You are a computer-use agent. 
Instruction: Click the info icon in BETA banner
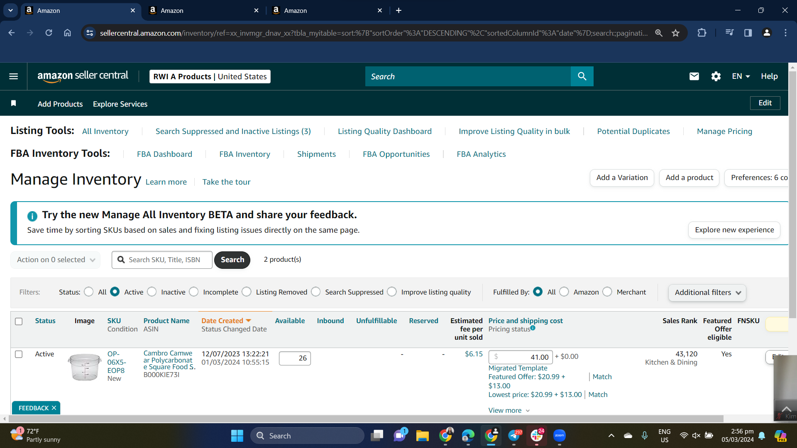32,216
